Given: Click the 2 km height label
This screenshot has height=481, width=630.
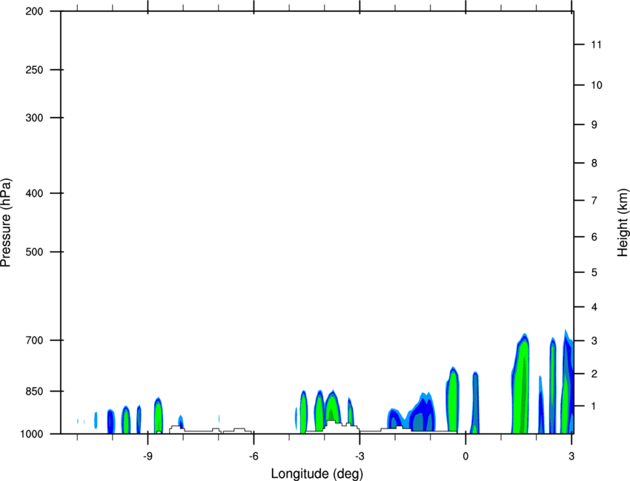Looking at the screenshot, I should click(x=594, y=374).
